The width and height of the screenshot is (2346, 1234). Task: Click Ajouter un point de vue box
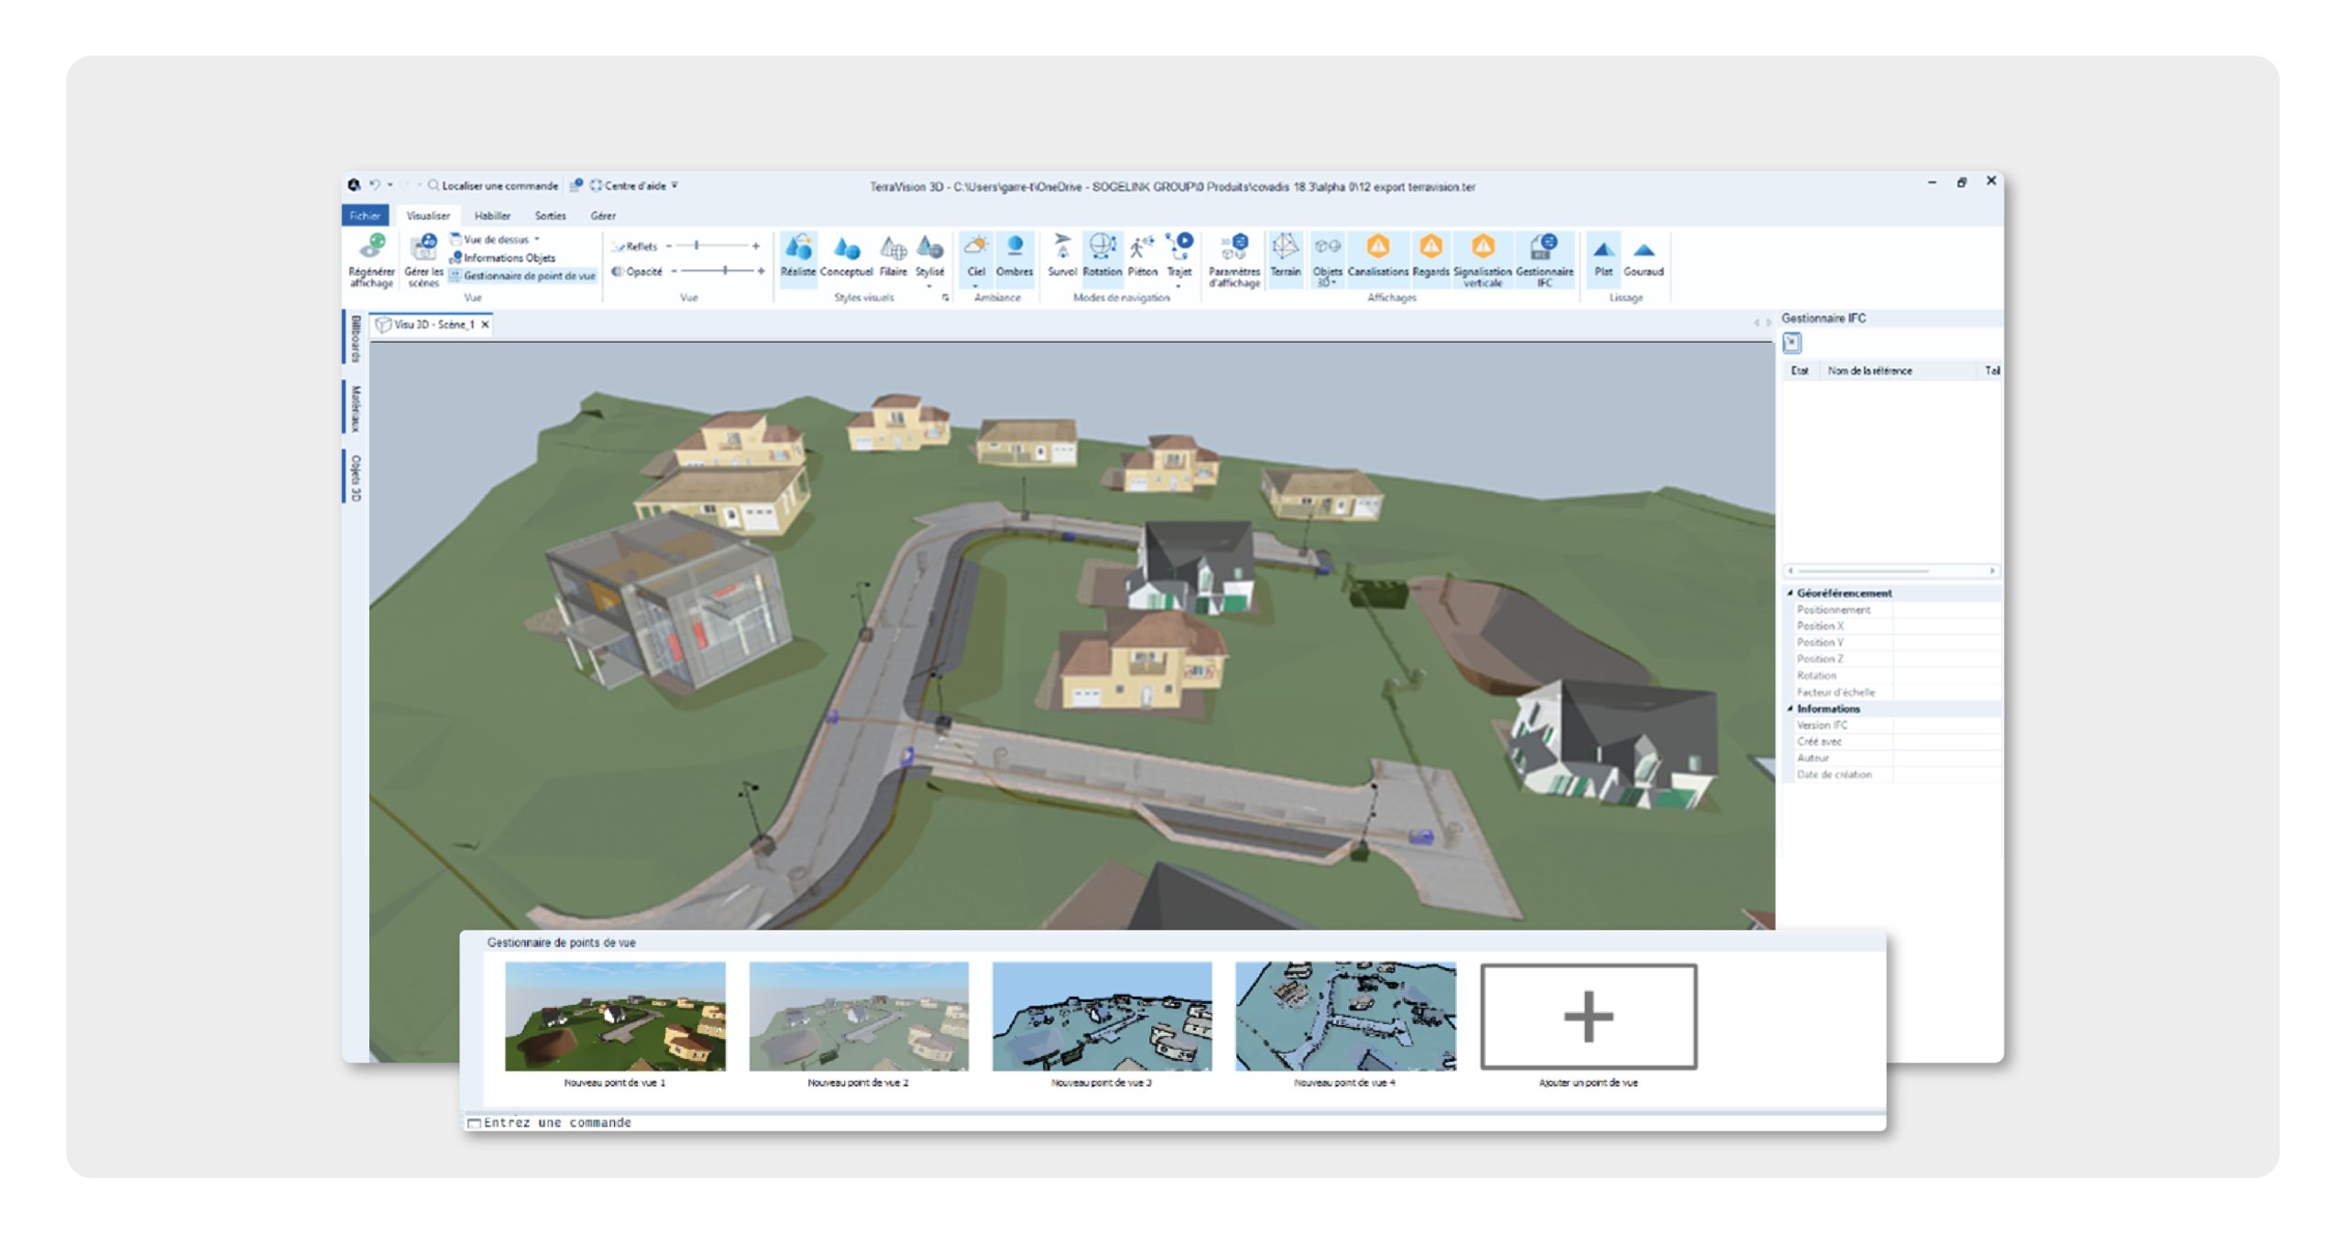(1587, 1016)
